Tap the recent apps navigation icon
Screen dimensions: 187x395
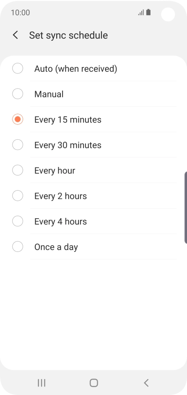[x=42, y=383]
